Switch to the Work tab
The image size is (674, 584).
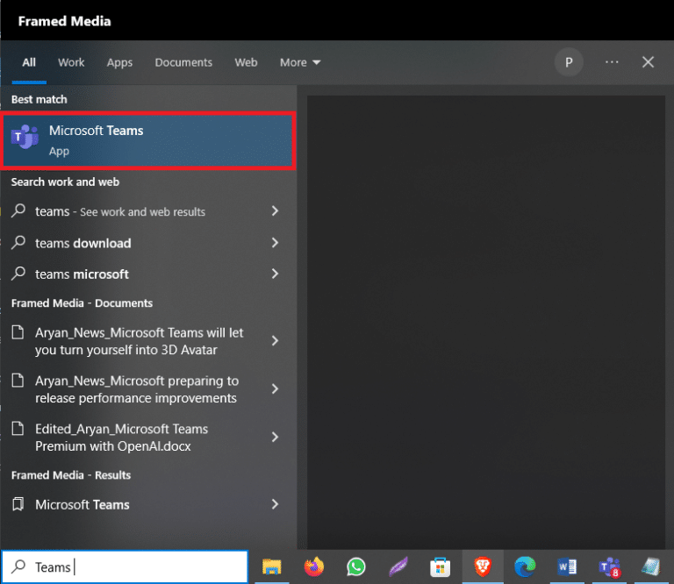tap(71, 62)
